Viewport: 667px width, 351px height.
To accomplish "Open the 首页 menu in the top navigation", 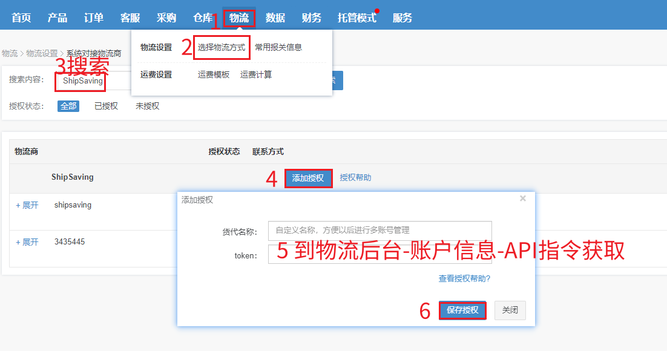I will tap(21, 18).
